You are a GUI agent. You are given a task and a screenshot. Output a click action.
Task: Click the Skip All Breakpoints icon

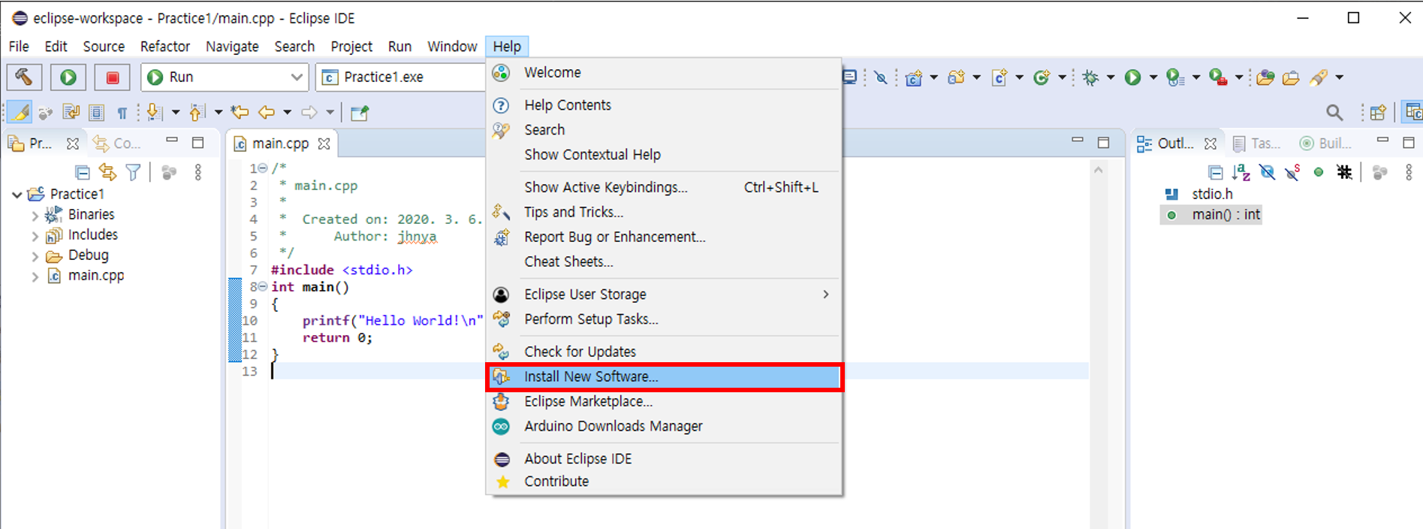(881, 77)
